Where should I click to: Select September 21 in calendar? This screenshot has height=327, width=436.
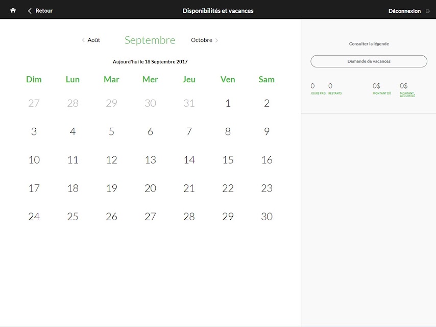[189, 188]
